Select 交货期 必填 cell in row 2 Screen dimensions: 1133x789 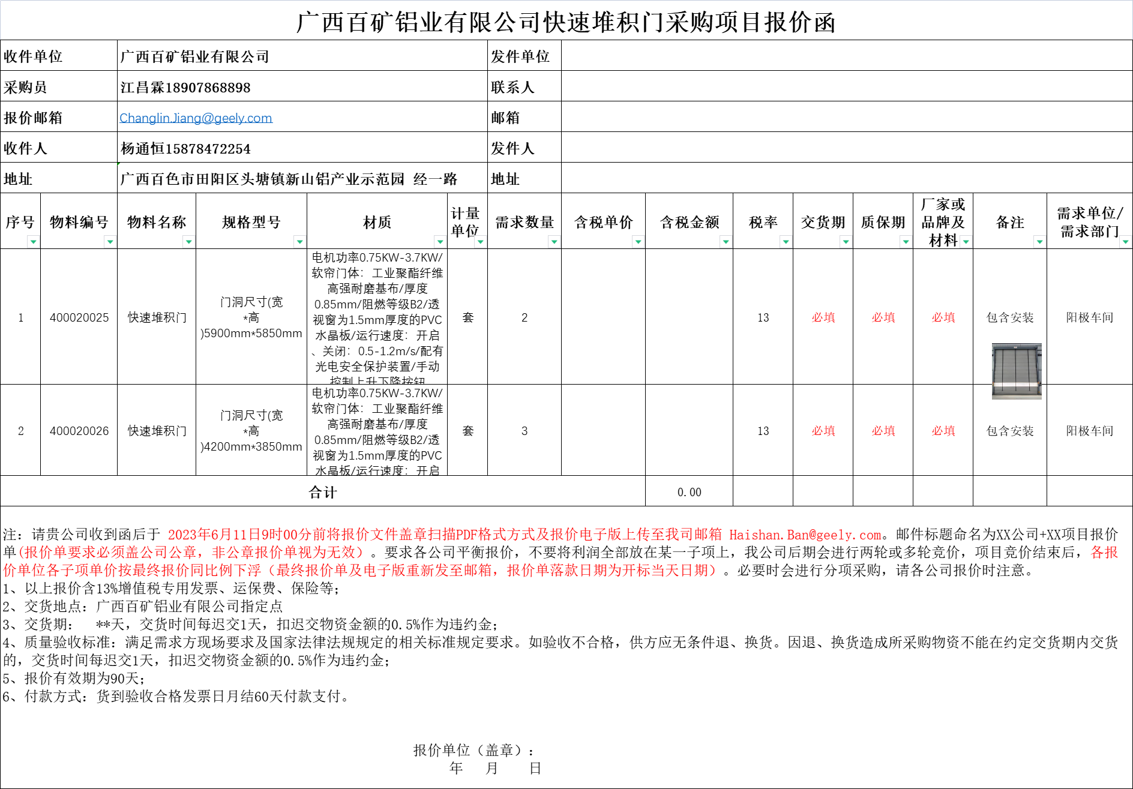[x=823, y=431]
